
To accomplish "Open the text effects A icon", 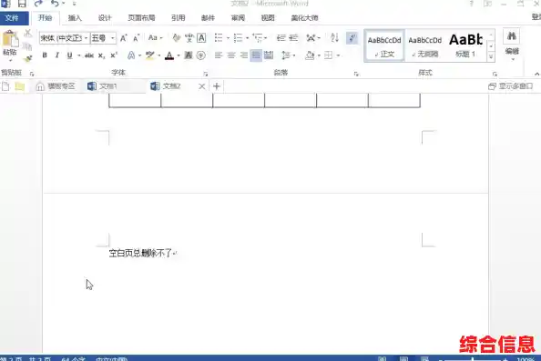I will point(131,55).
